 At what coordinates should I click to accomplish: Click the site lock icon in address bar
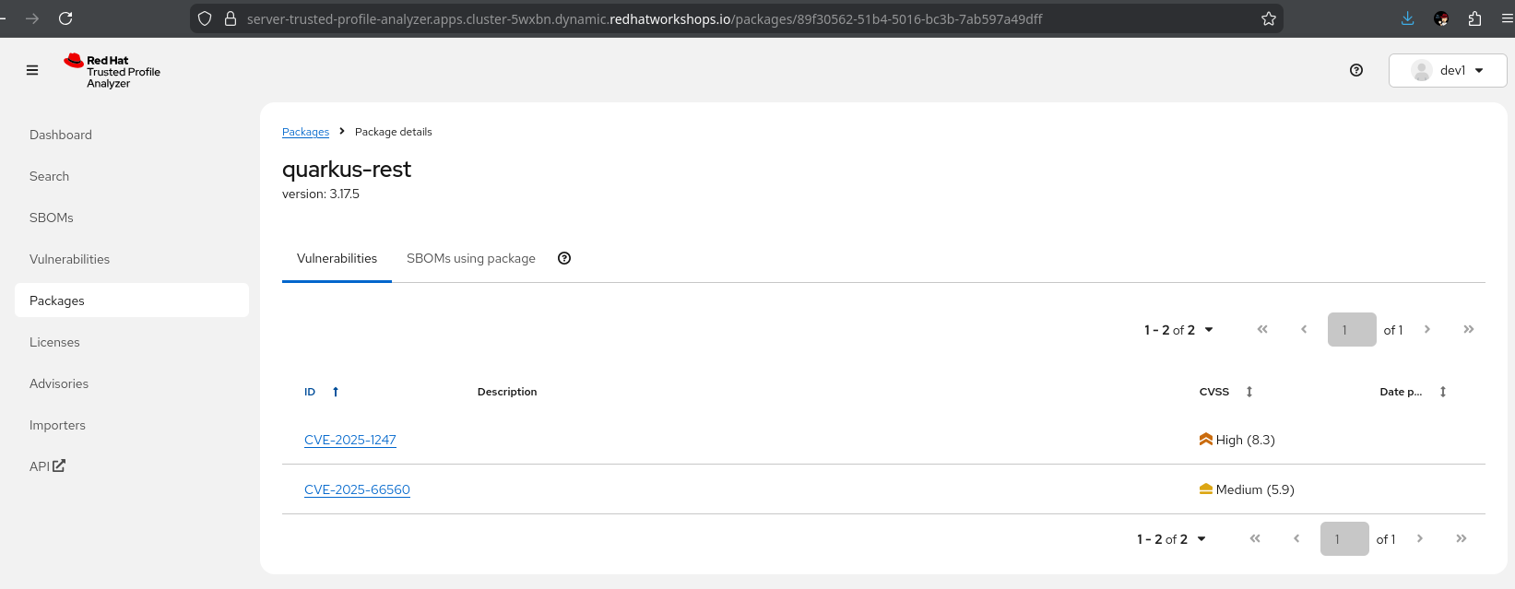(231, 18)
